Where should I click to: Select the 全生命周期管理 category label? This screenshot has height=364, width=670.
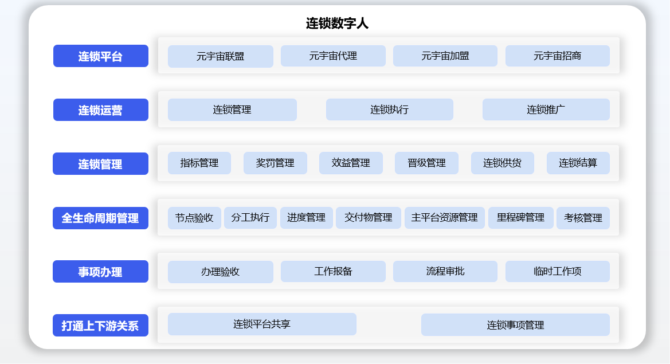(x=100, y=218)
